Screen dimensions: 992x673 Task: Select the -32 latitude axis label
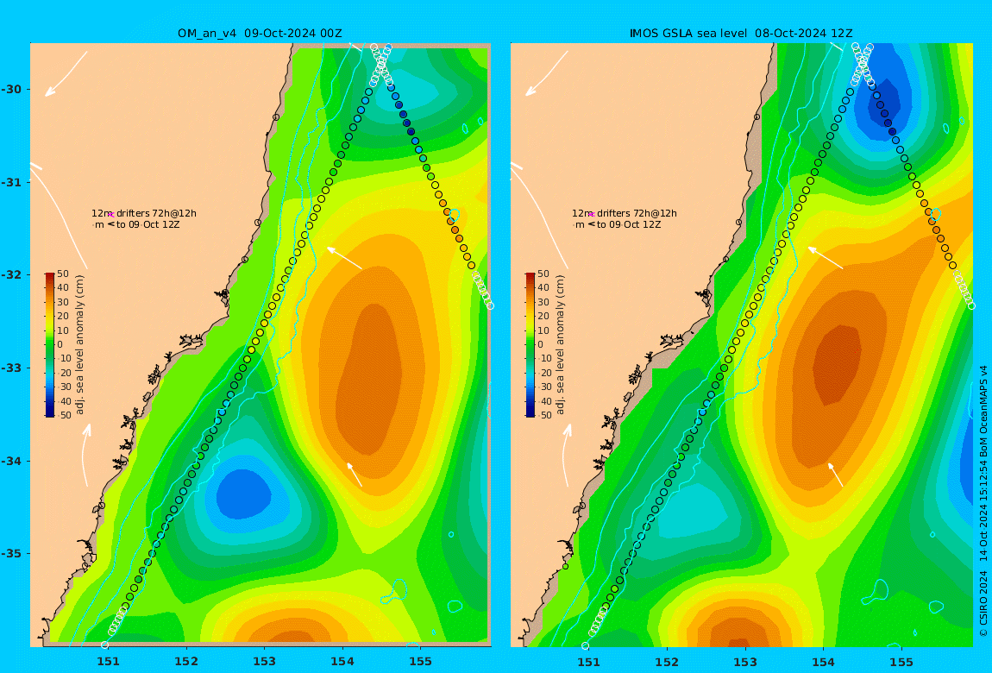coord(12,275)
